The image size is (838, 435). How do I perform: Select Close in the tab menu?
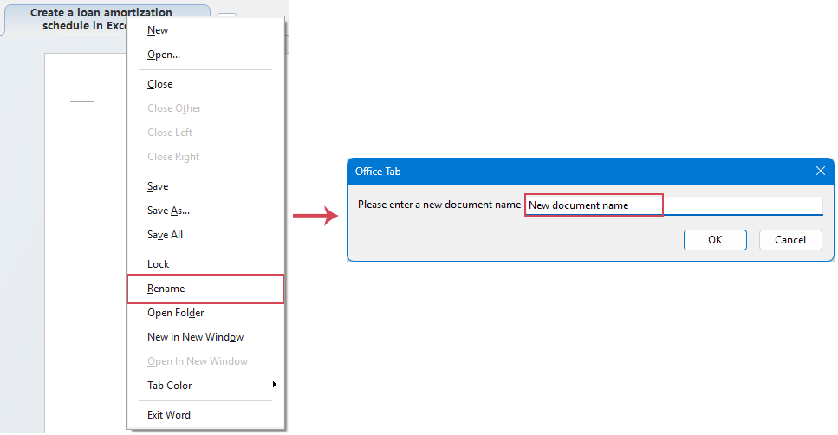[x=159, y=84]
